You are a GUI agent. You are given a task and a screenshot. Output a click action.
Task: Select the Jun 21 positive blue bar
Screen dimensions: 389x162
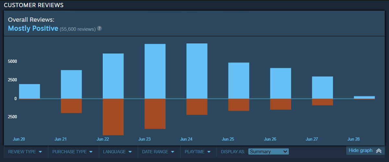point(71,84)
